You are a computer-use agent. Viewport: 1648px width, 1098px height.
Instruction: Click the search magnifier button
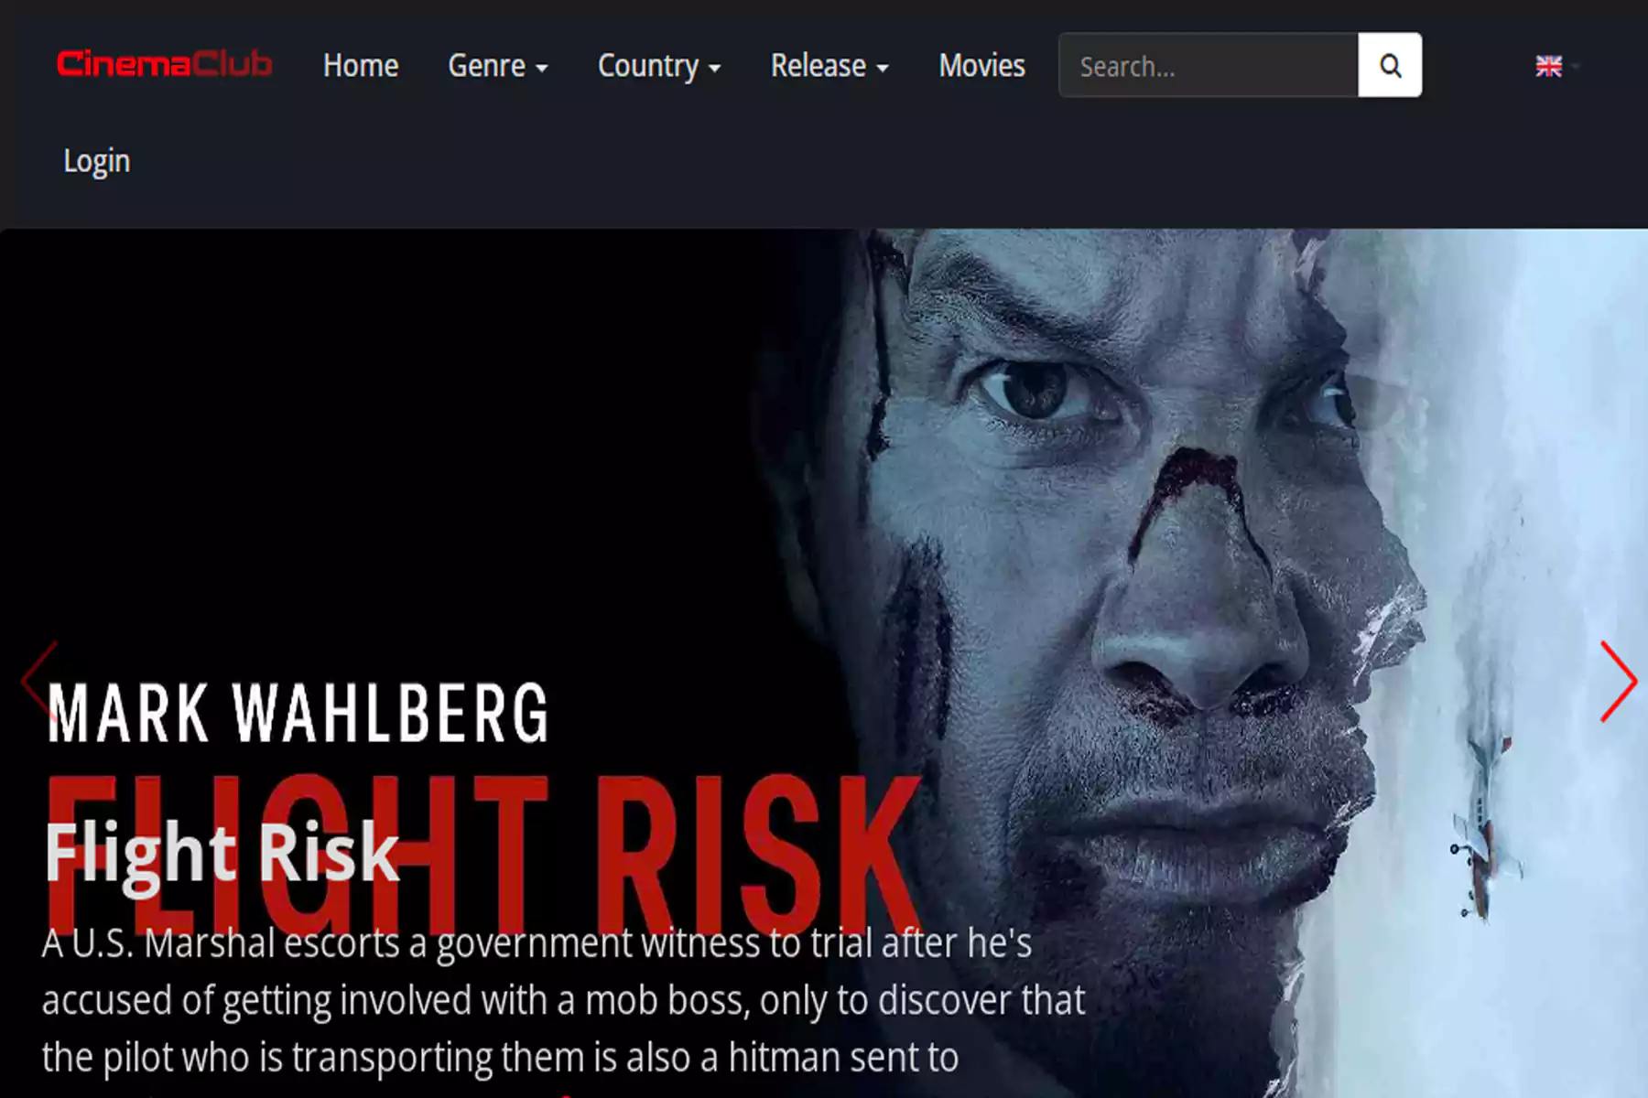point(1390,65)
